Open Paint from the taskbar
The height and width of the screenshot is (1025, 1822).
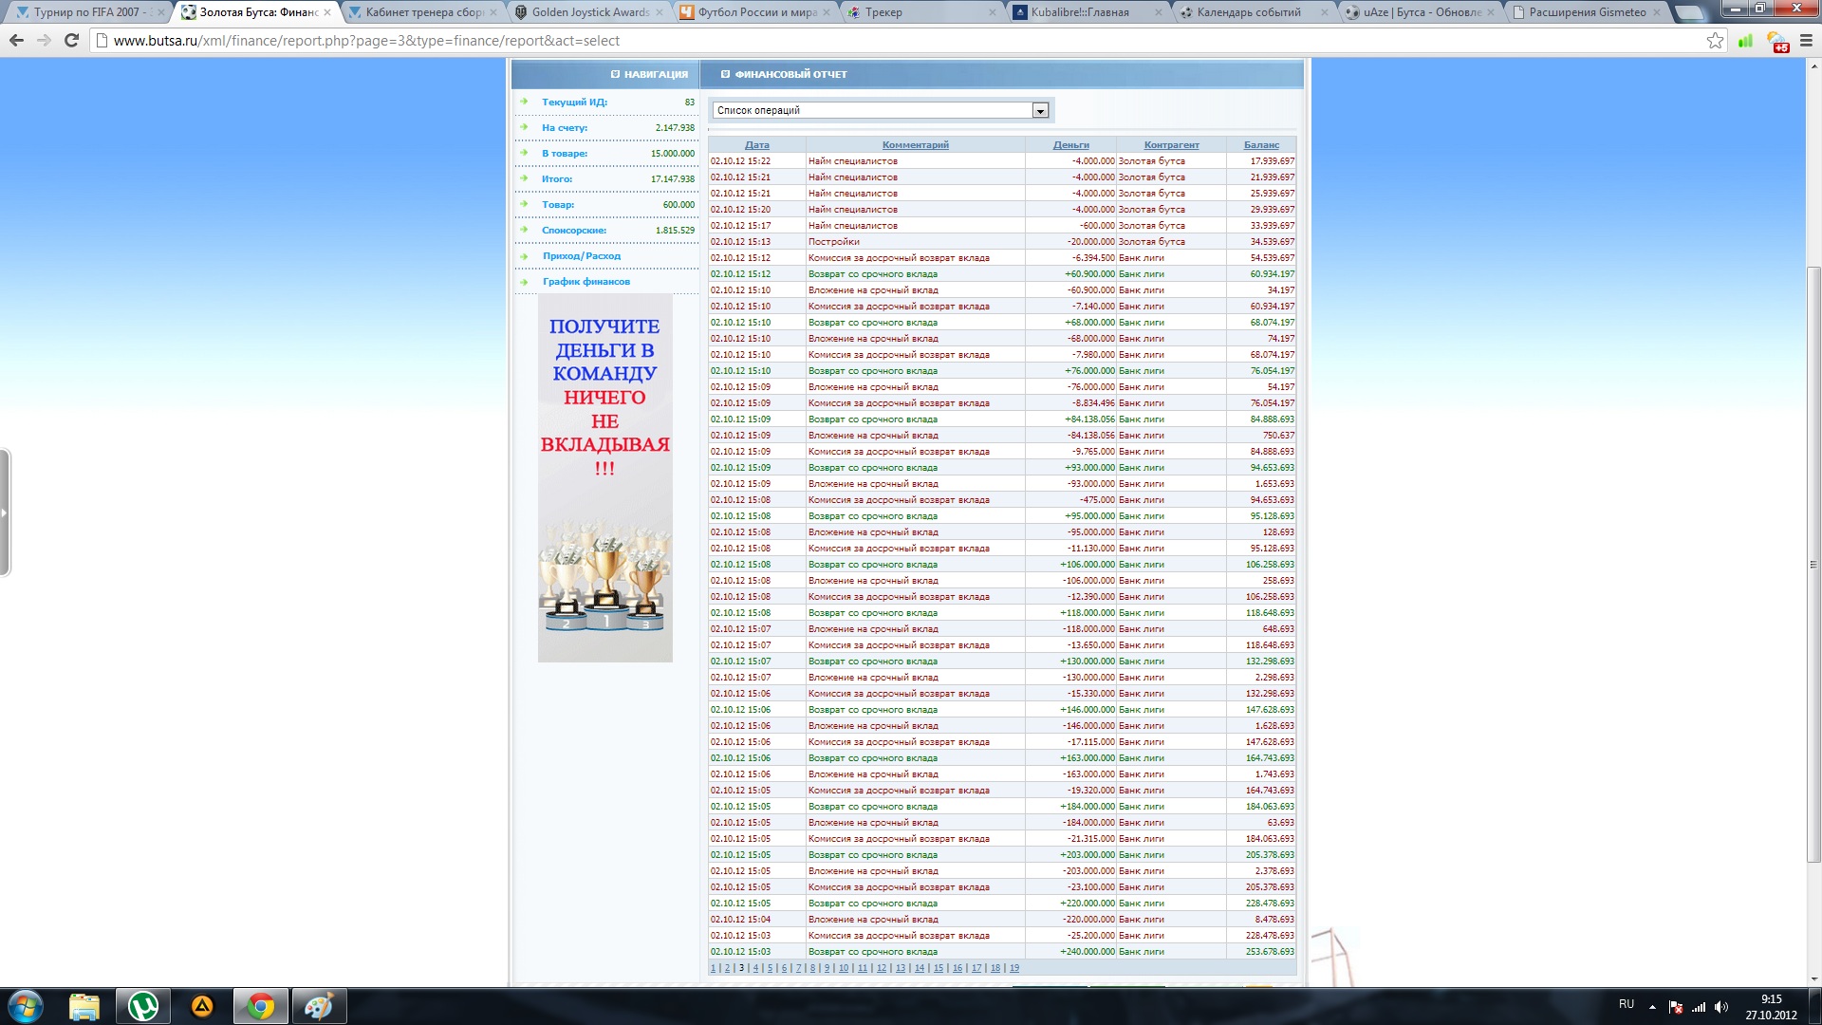319,1006
